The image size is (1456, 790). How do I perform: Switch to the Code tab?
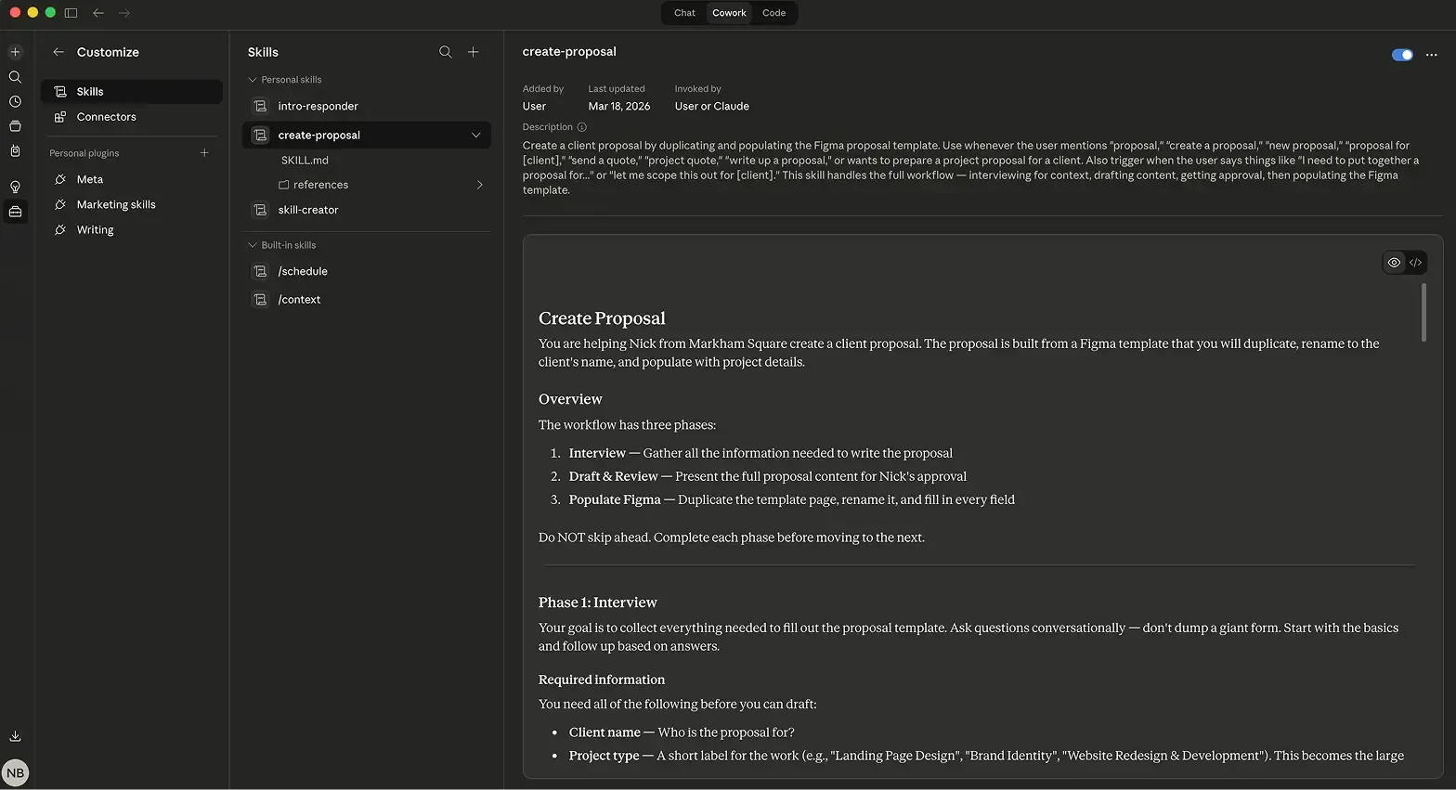[x=773, y=13]
